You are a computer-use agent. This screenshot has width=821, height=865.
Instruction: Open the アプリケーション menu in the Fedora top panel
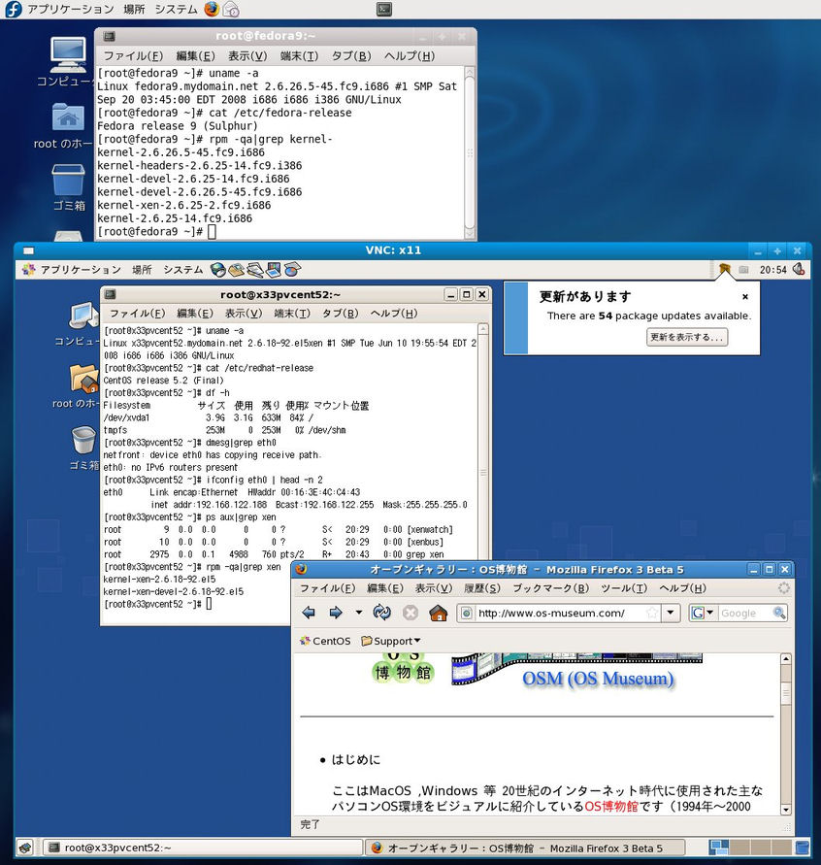(x=71, y=9)
